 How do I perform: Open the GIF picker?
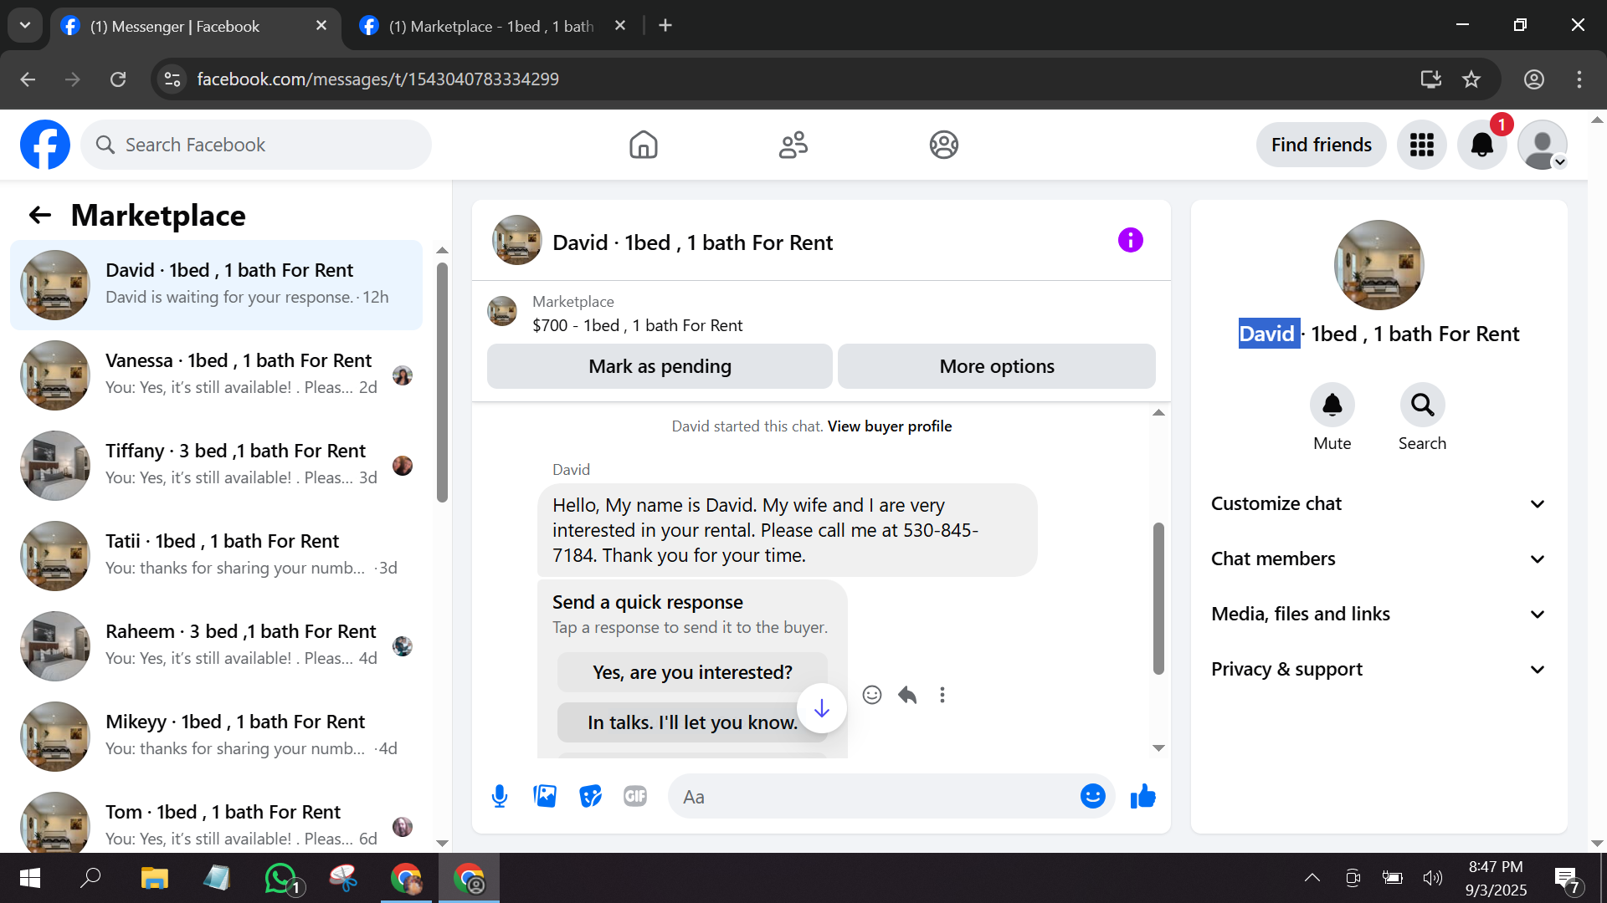pyautogui.click(x=635, y=796)
